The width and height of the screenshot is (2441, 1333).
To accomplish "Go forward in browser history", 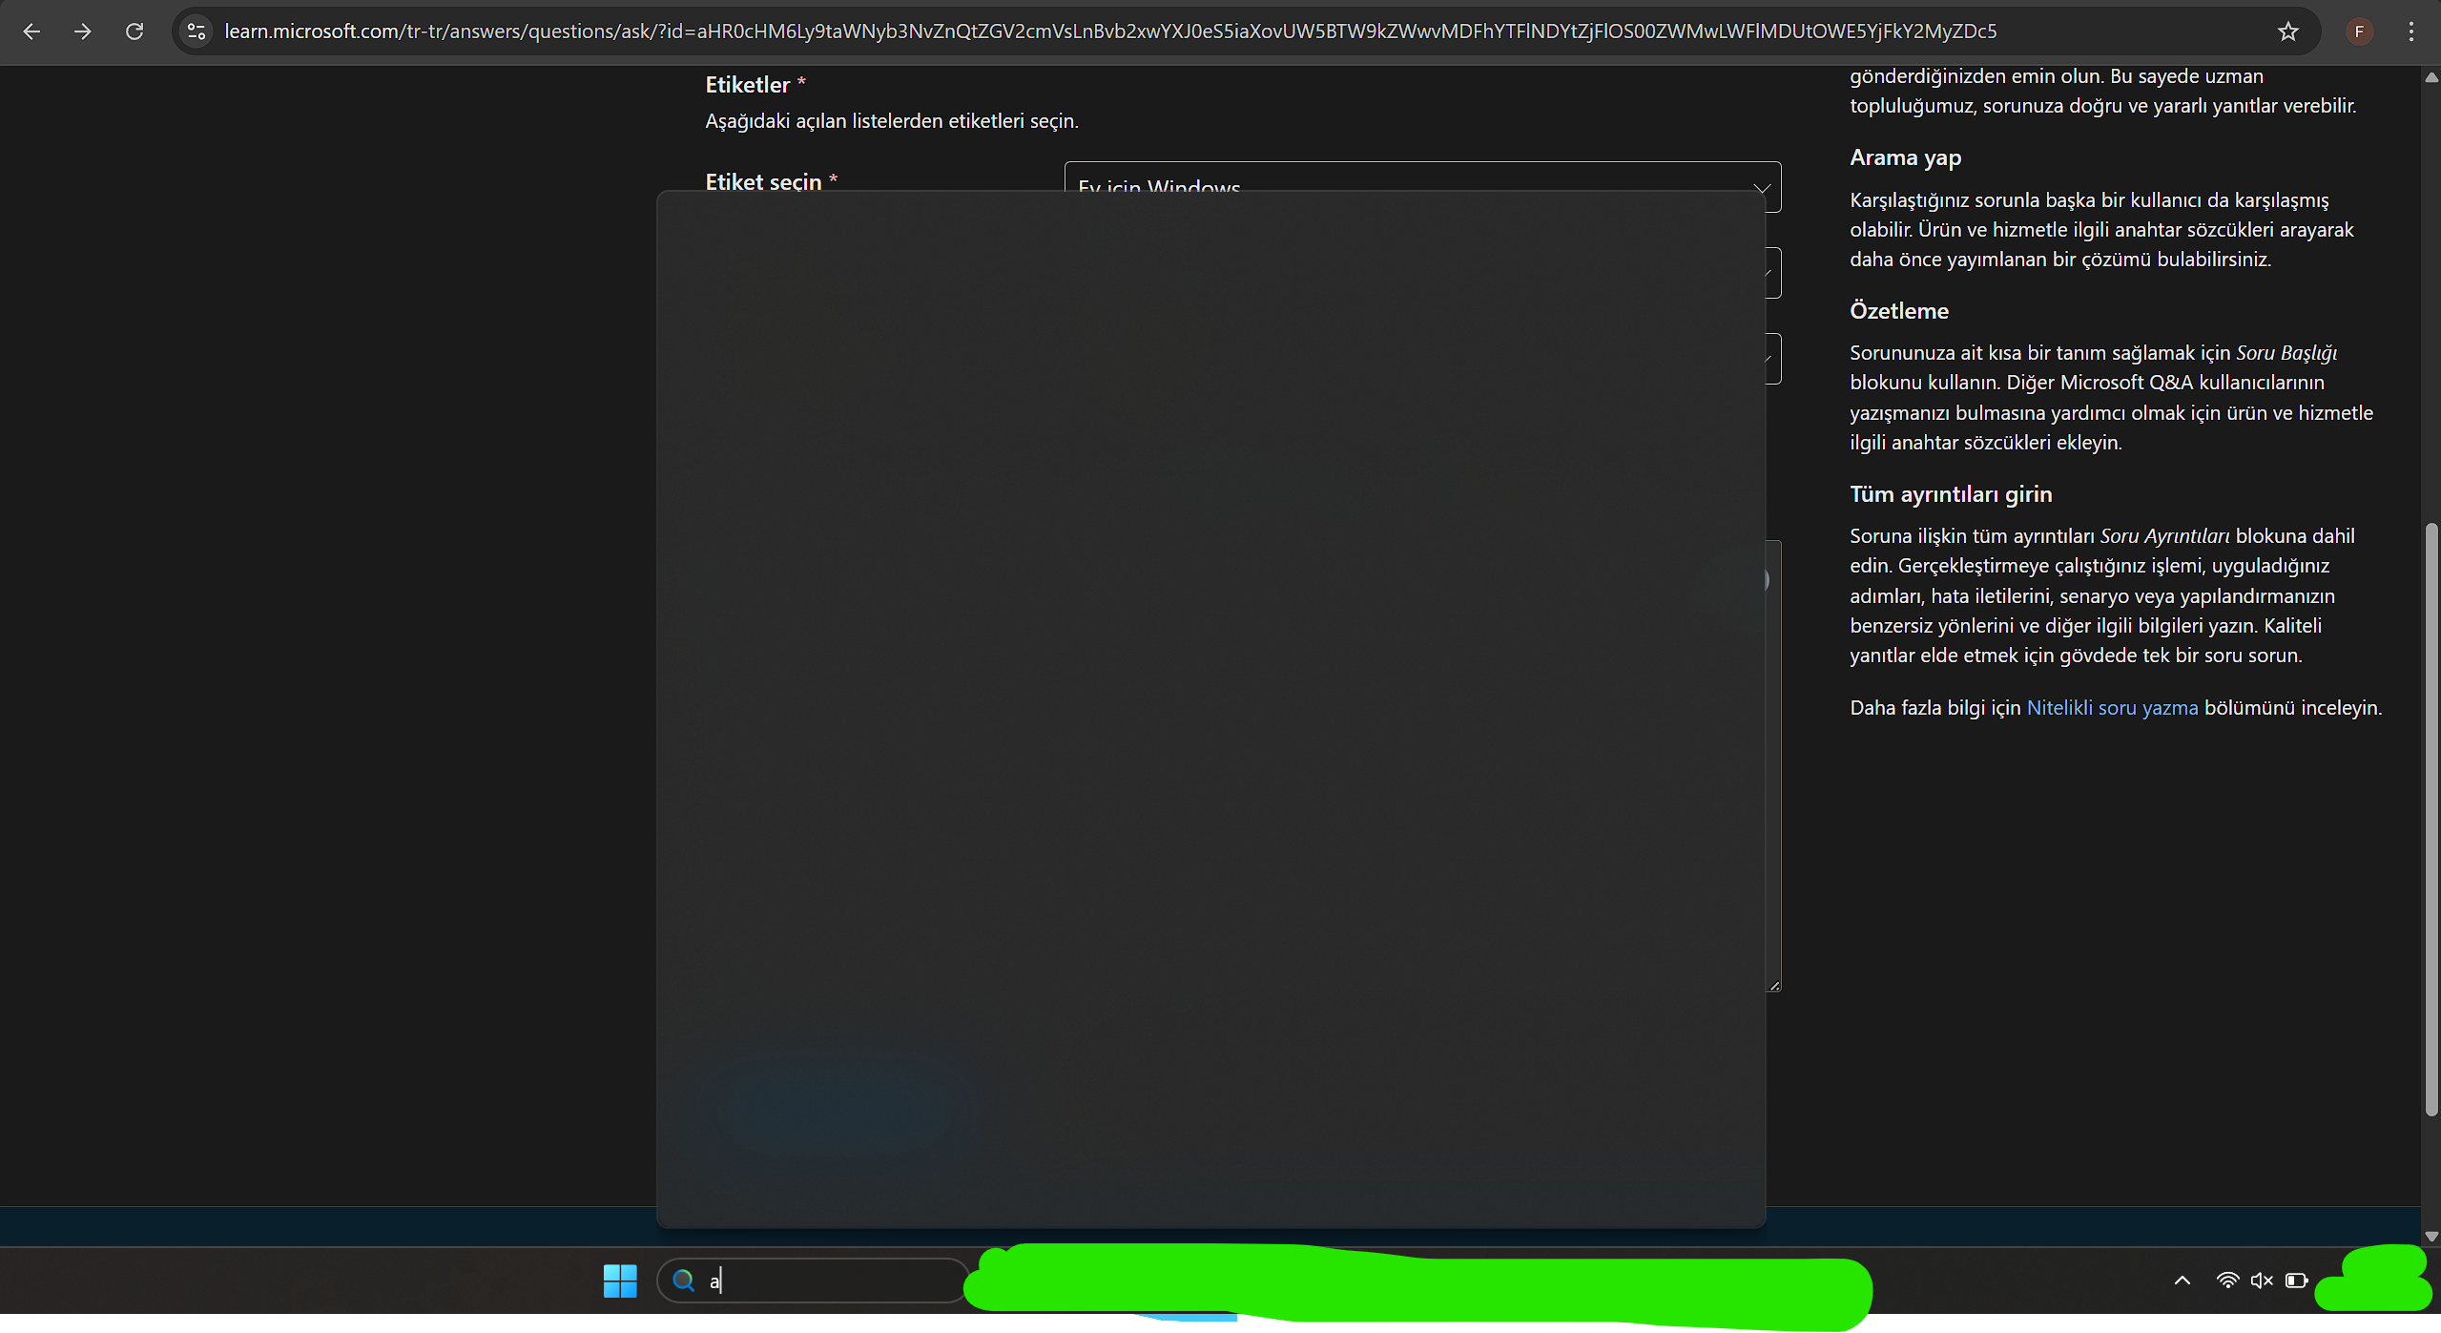I will tap(83, 31).
